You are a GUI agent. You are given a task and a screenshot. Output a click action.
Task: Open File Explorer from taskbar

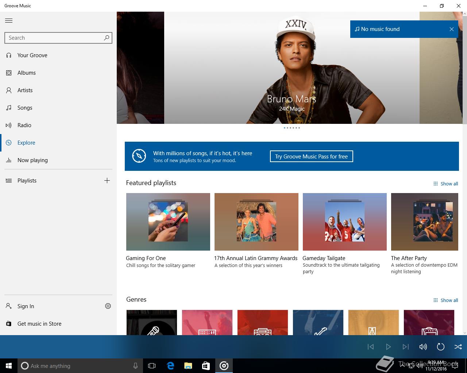click(x=188, y=366)
